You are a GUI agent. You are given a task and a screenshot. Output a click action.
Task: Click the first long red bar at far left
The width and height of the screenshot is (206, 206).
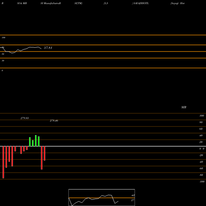[x=3, y=162]
